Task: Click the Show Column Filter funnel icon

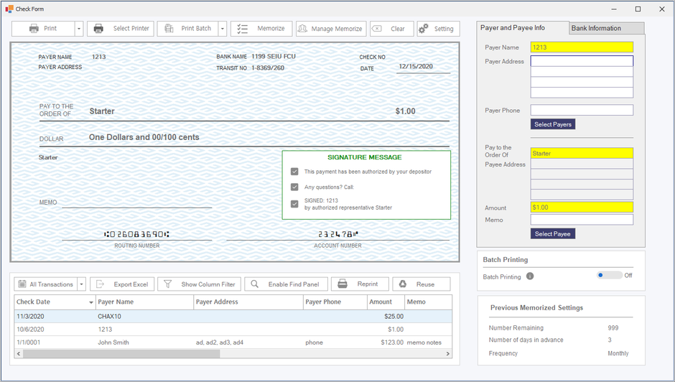Action: coord(168,284)
